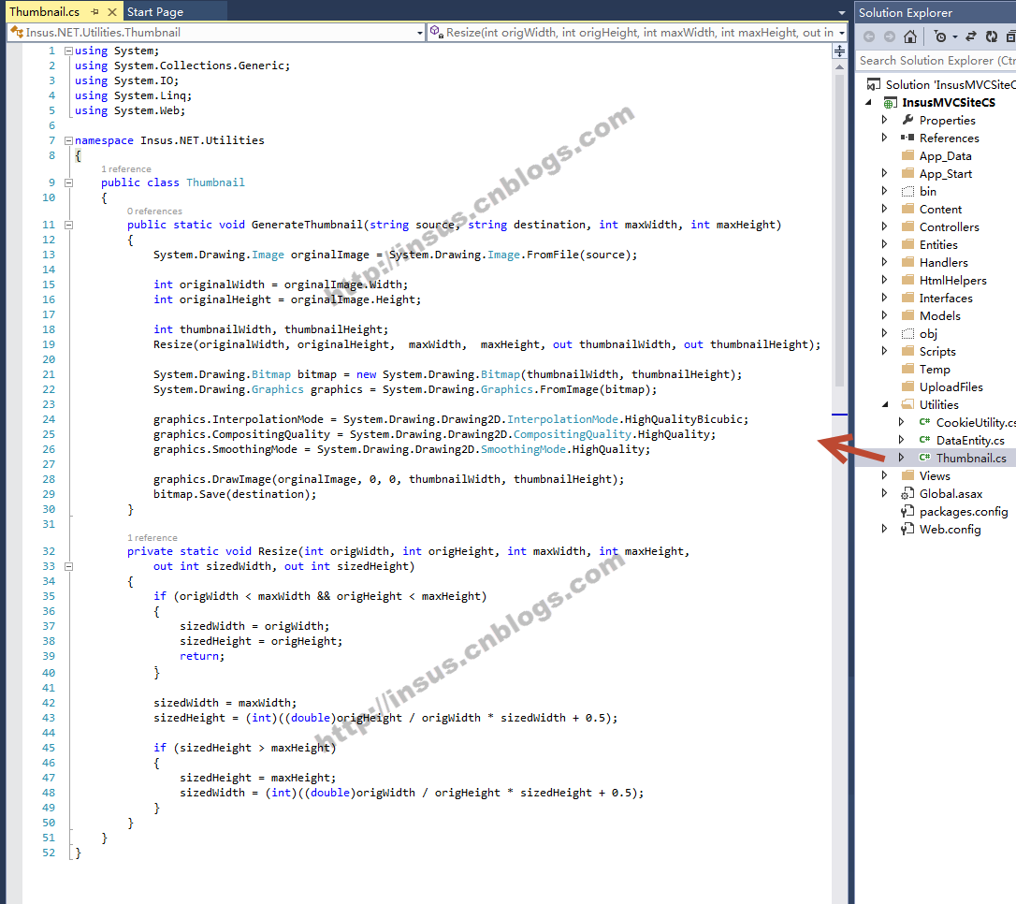Expand the Handlers folder arrow
Viewport: 1016px width, 904px height.
[x=884, y=262]
